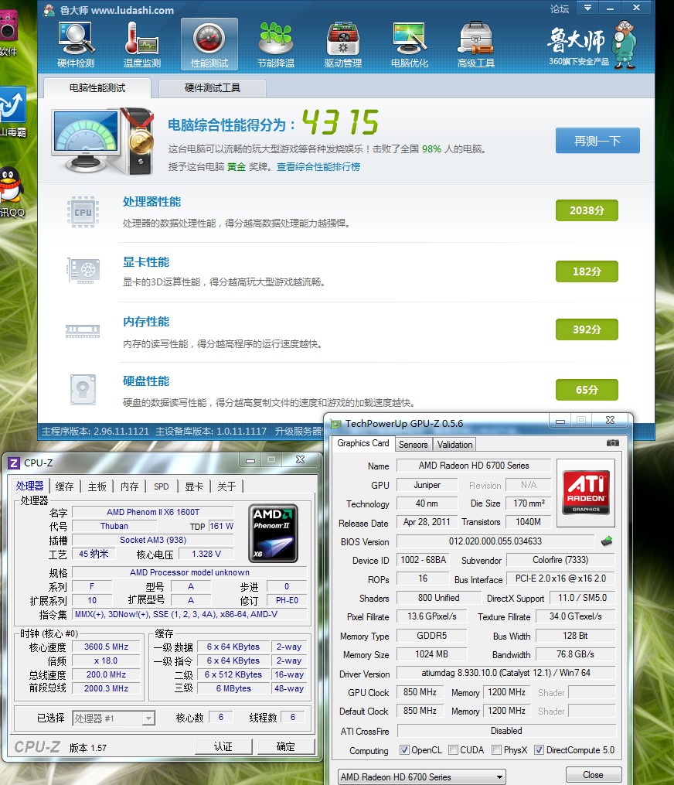
Task: Click the CPU chip icon beside 处理器性能
Action: click(x=83, y=212)
